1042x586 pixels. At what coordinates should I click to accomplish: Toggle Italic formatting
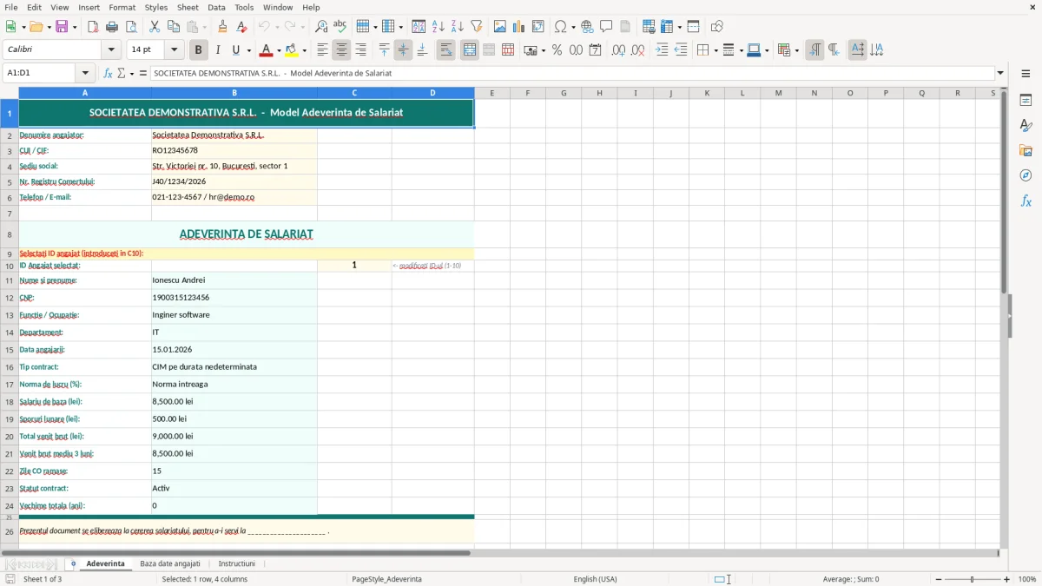pyautogui.click(x=218, y=50)
